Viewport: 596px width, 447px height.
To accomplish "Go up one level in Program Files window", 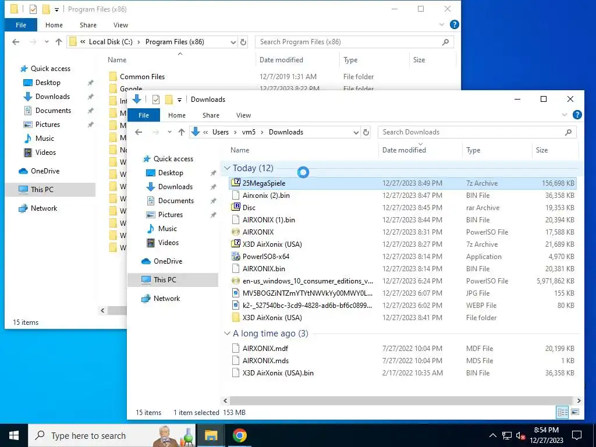I will point(59,42).
